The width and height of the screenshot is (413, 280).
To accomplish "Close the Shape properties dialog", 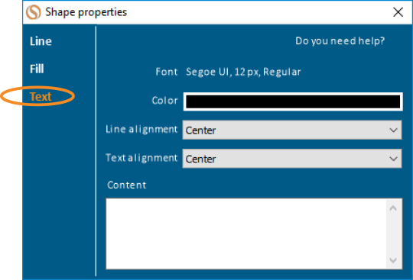I will pos(398,12).
